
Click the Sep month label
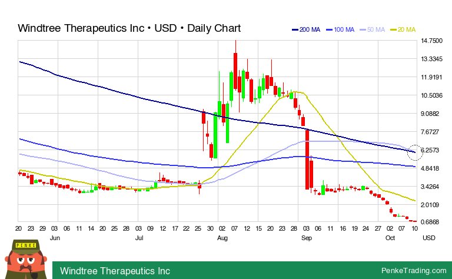[307, 238]
